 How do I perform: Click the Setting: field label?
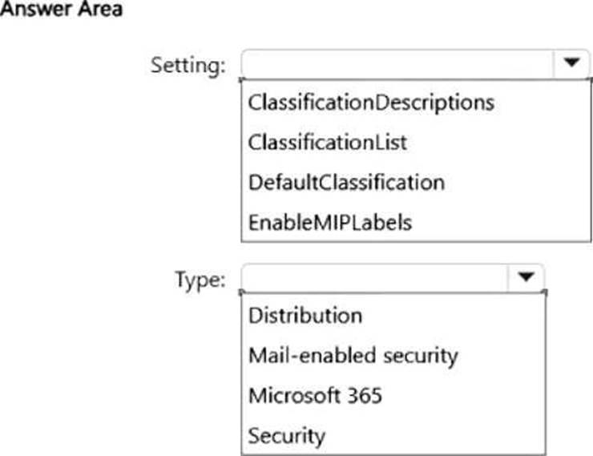188,64
